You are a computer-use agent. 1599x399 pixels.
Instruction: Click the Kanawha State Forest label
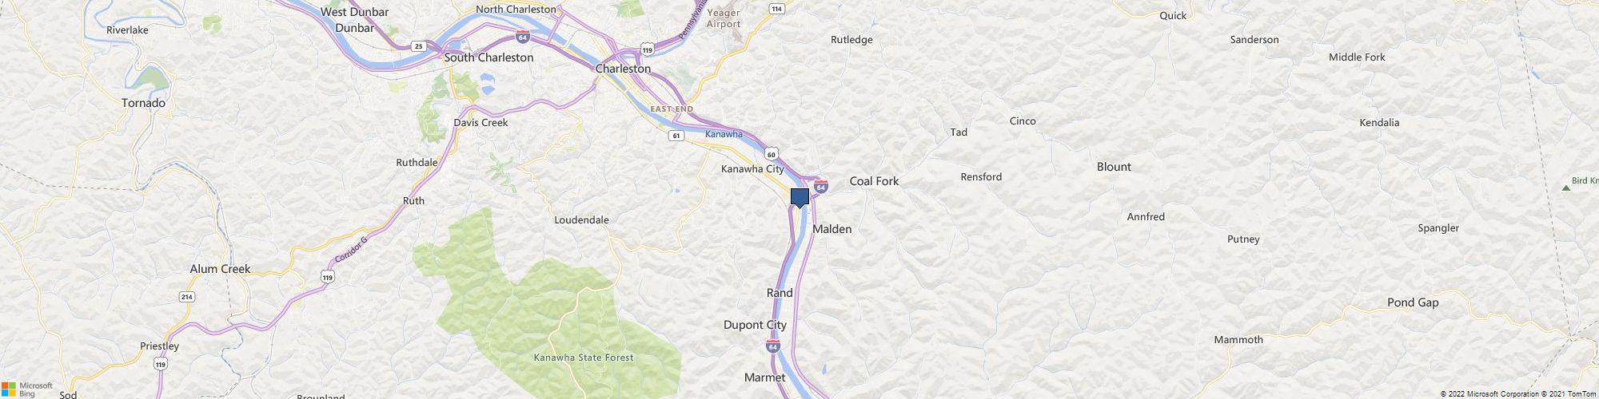pos(584,358)
